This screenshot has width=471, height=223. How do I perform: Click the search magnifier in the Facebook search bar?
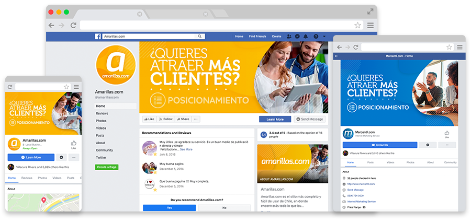pyautogui.click(x=200, y=36)
